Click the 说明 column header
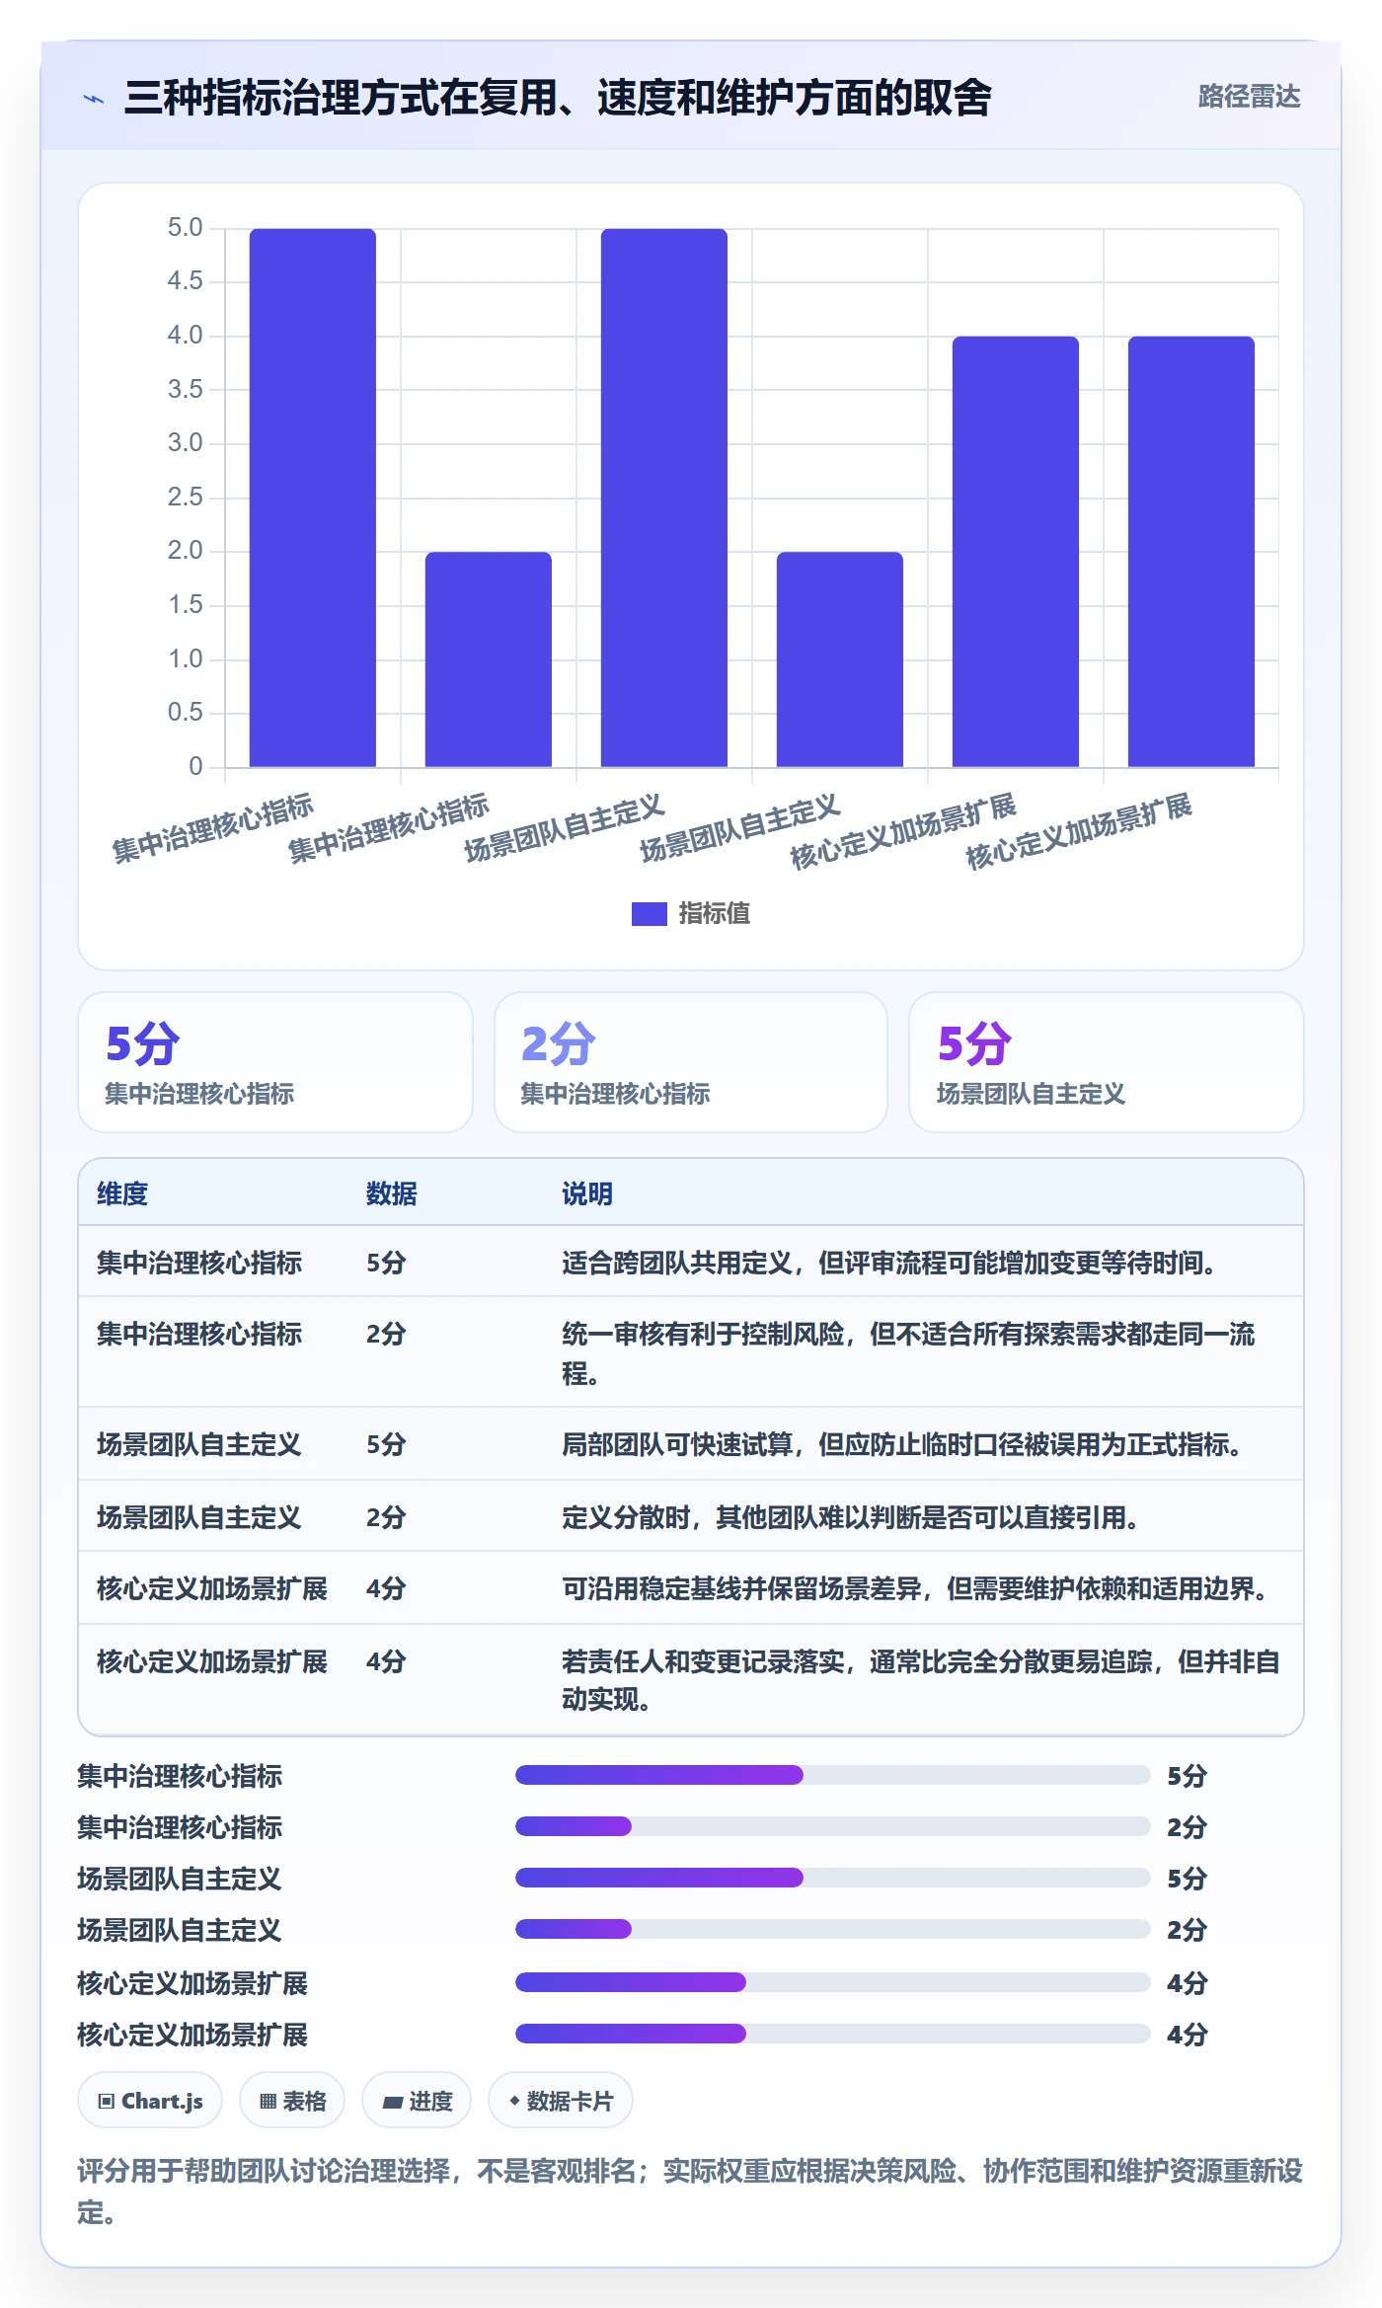The width and height of the screenshot is (1382, 2308). click(587, 1193)
